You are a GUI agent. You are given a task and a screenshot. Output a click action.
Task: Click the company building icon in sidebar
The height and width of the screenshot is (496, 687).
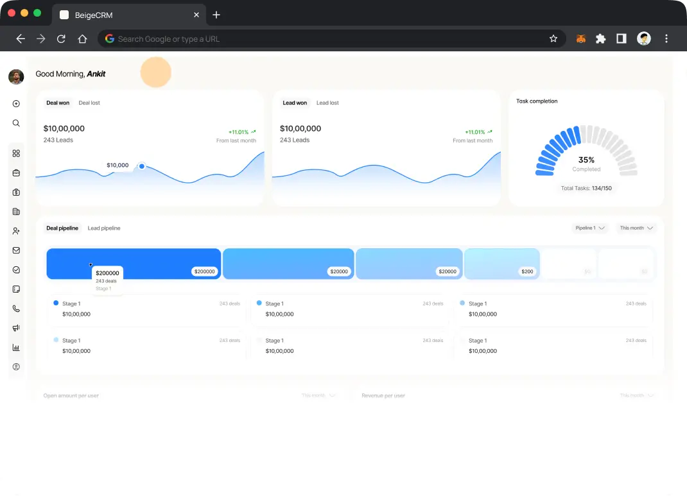pos(16,211)
